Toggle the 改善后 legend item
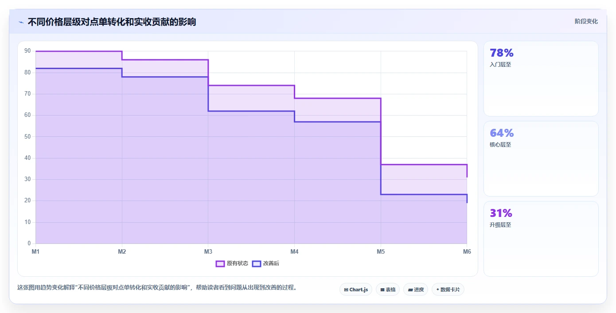Viewport: 616px width, 313px height. [x=265, y=263]
